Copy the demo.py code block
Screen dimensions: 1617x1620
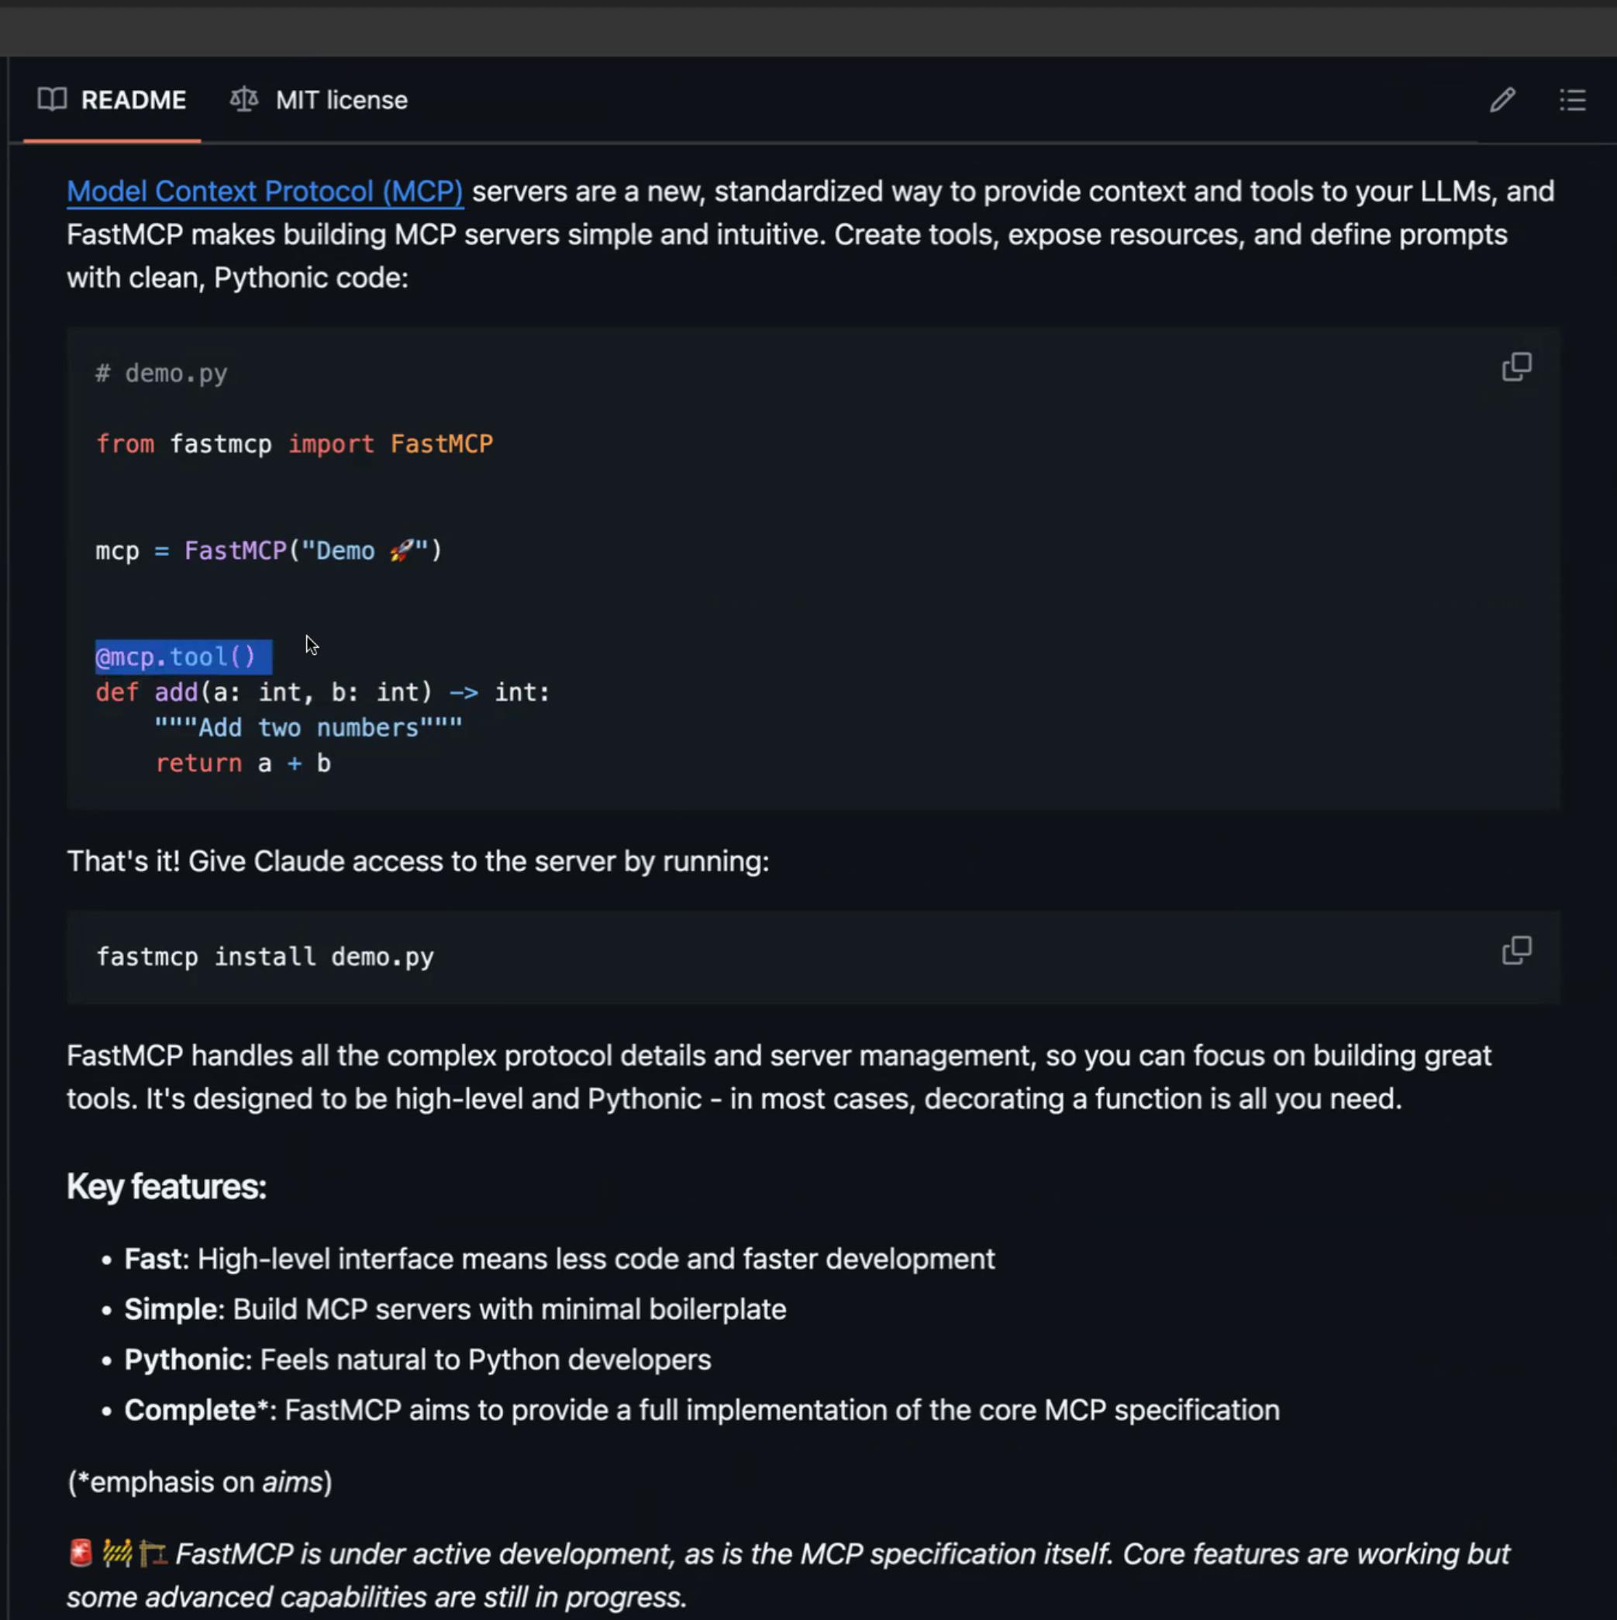[x=1515, y=367]
